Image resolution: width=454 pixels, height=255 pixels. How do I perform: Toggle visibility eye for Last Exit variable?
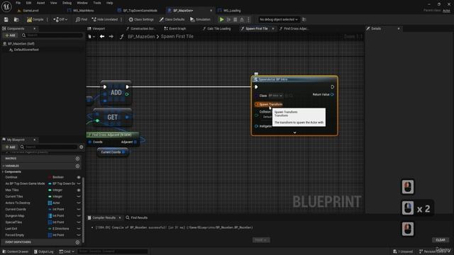[x=79, y=229]
